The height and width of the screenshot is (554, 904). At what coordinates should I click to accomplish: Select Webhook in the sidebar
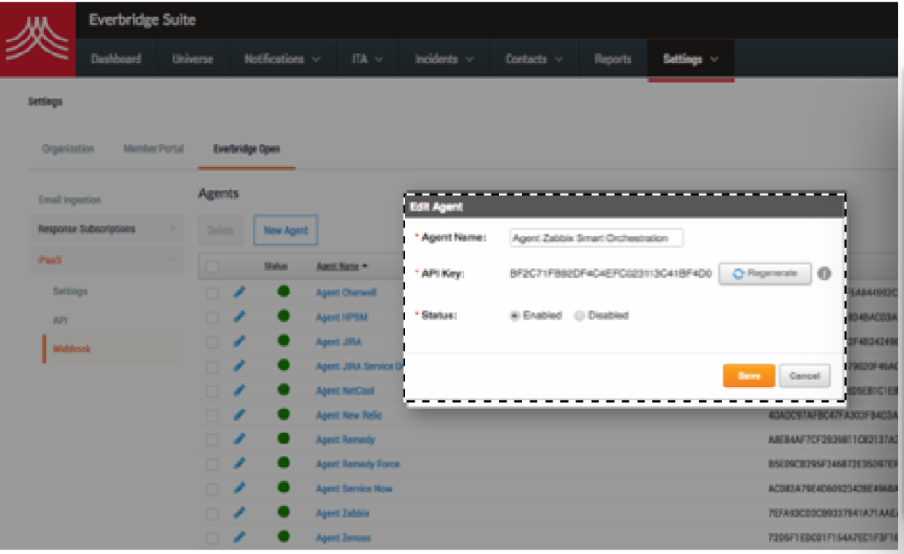72,349
